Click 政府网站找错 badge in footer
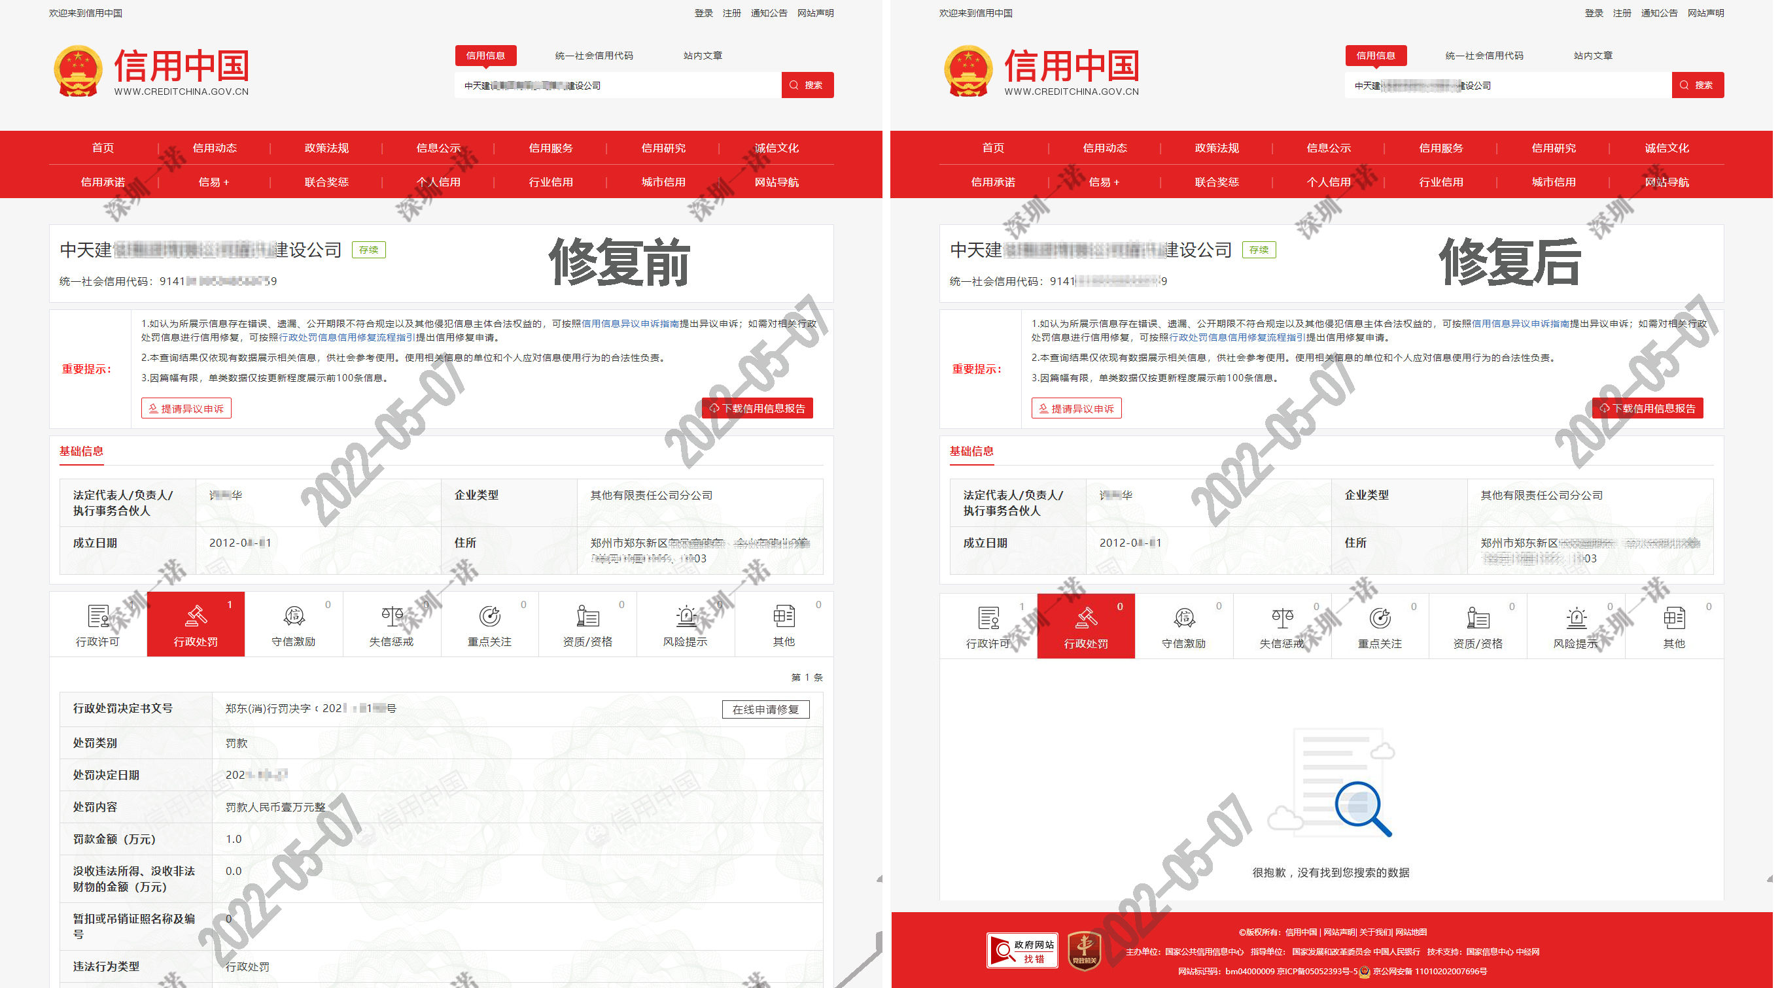Screen dimensions: 1780x988 coord(1021,951)
